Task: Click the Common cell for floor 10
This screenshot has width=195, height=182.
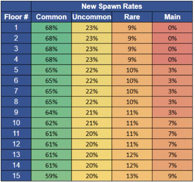Action: 51,123
